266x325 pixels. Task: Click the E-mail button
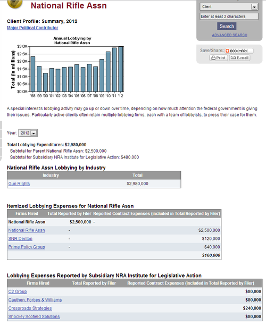239,58
